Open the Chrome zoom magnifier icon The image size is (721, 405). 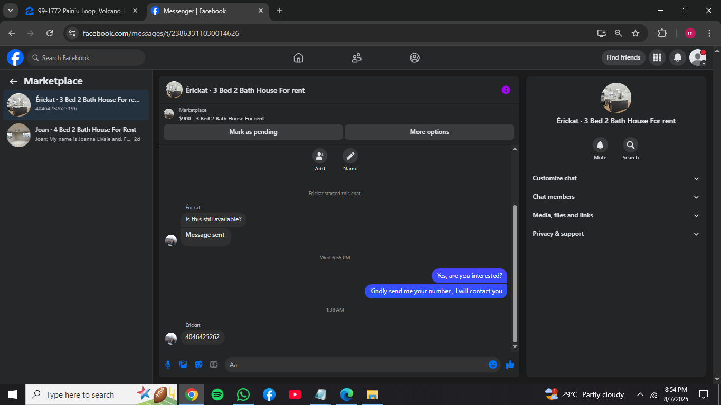[619, 33]
